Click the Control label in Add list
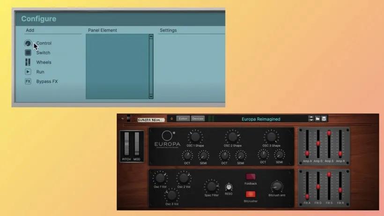Screen dimensions: 384x216 (44, 43)
